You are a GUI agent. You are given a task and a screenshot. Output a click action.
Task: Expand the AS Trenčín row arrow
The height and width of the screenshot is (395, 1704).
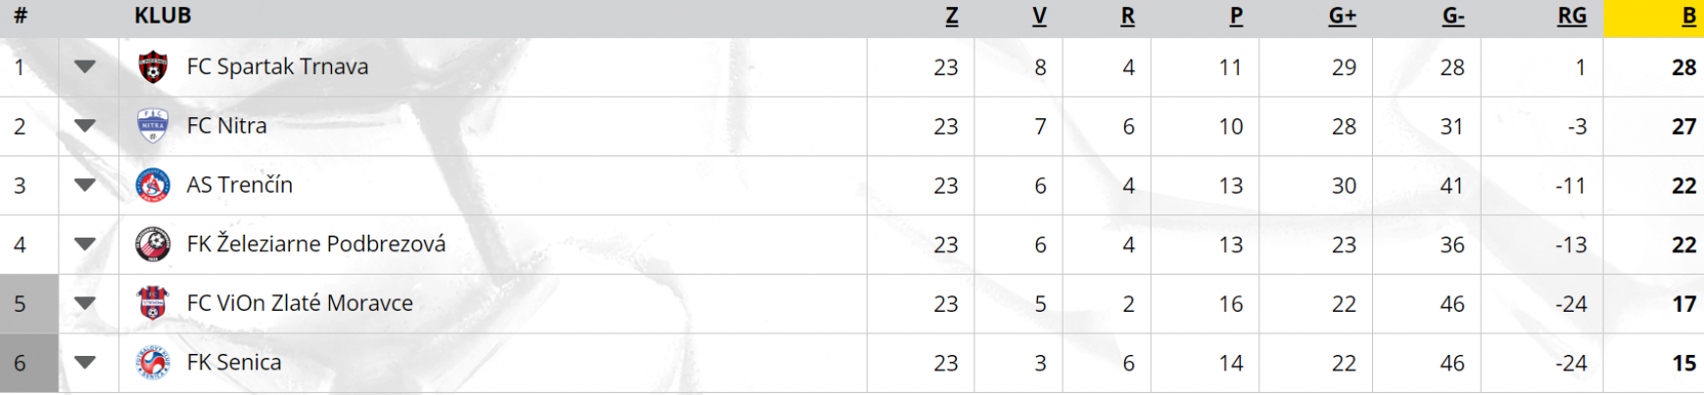[x=85, y=185]
